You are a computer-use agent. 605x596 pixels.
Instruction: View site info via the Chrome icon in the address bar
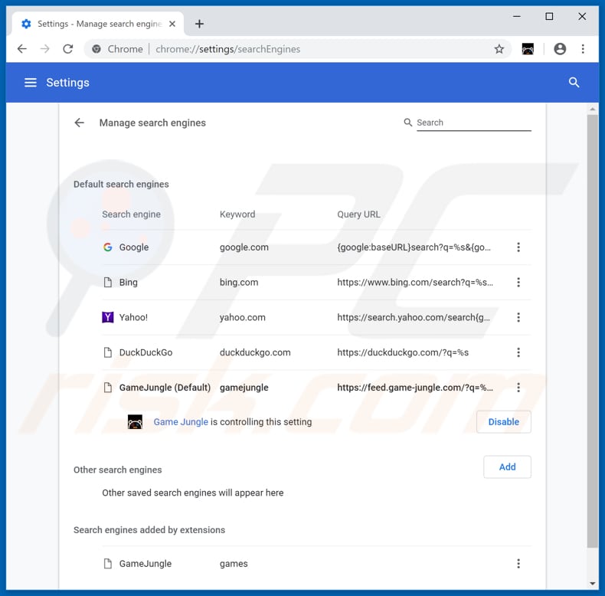(x=96, y=49)
